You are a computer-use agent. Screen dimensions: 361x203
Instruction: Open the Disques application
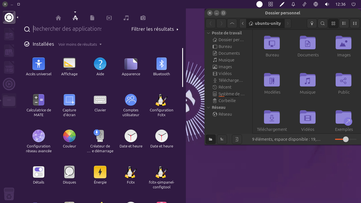[x=69, y=172]
